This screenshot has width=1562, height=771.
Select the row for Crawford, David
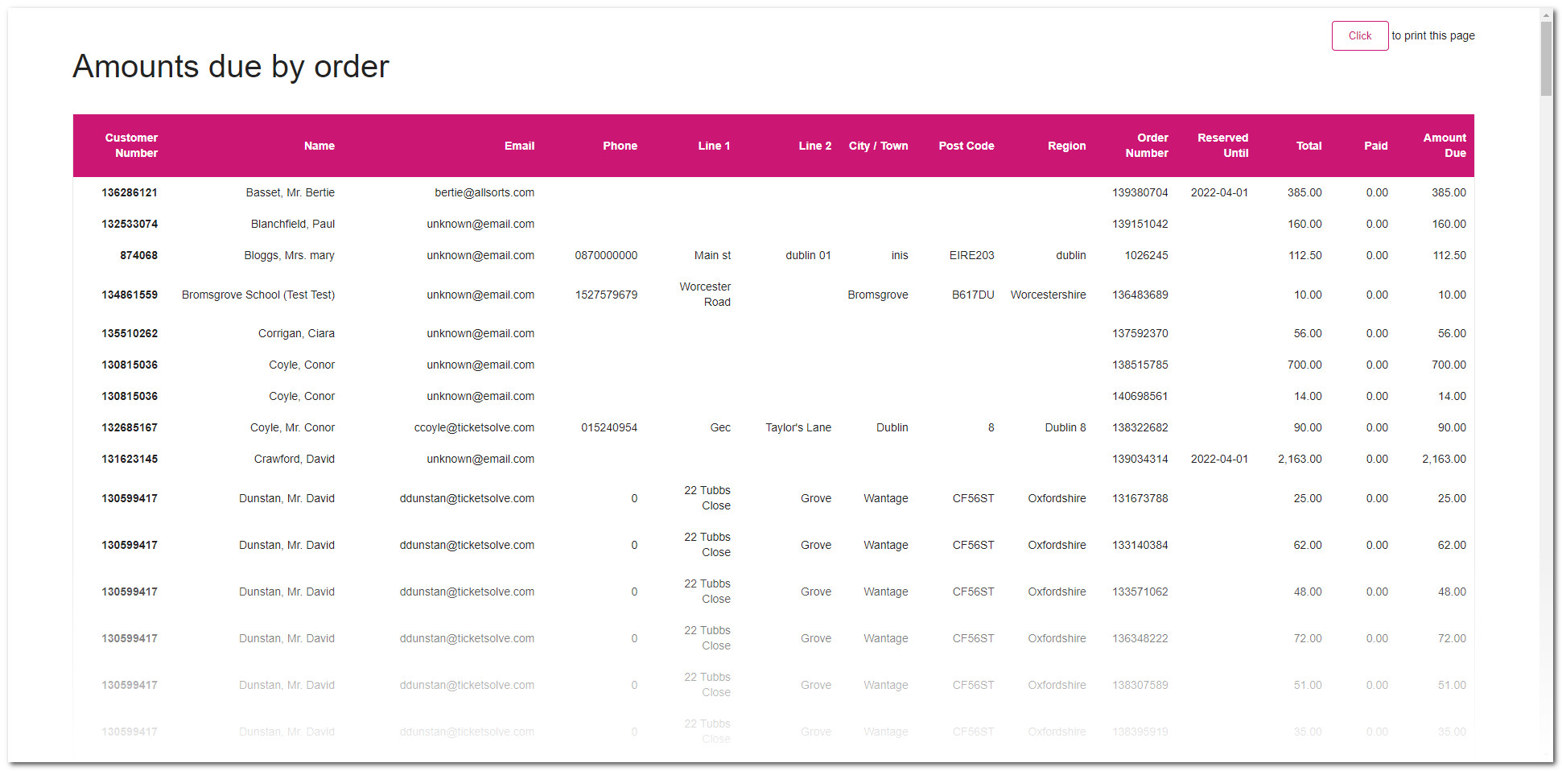[x=294, y=459]
